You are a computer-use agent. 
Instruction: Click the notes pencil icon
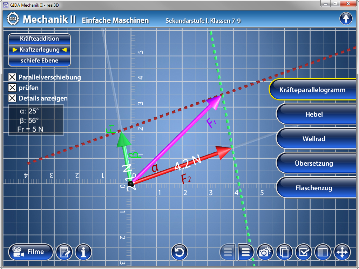[64, 252]
